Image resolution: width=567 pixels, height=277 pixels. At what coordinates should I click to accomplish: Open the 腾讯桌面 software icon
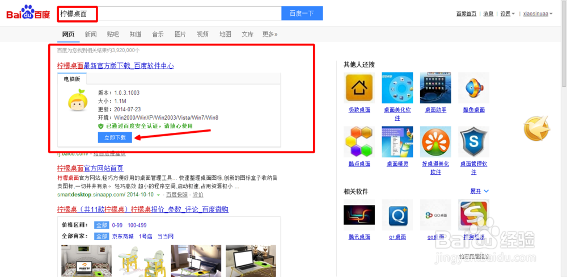click(359, 215)
